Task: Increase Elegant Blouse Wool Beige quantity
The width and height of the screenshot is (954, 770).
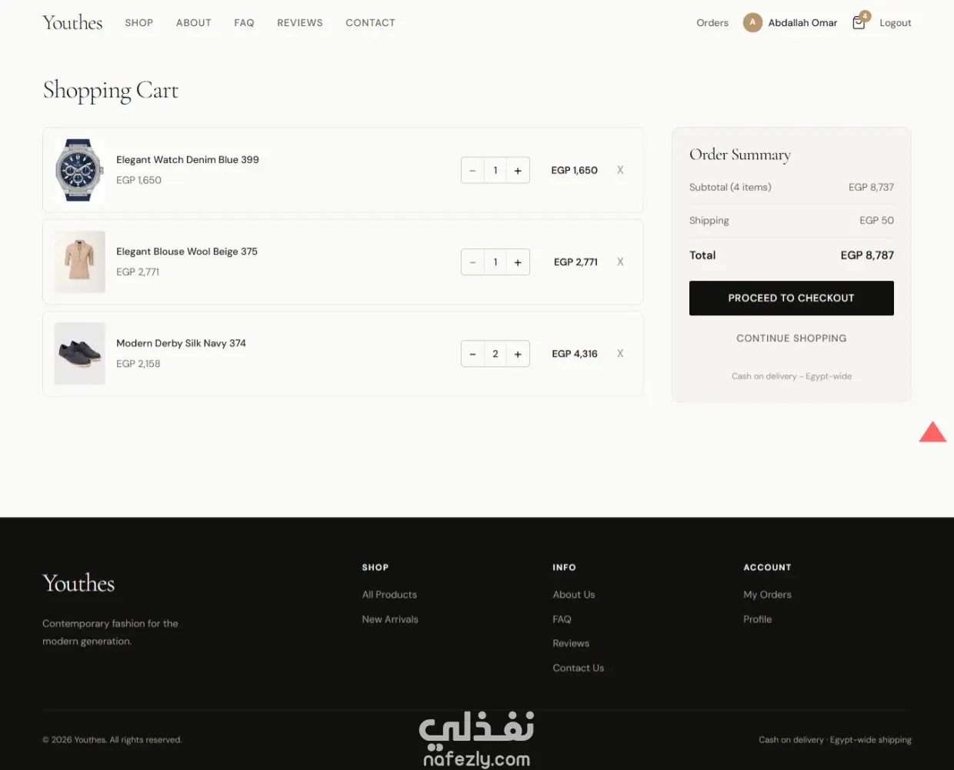Action: click(x=518, y=262)
